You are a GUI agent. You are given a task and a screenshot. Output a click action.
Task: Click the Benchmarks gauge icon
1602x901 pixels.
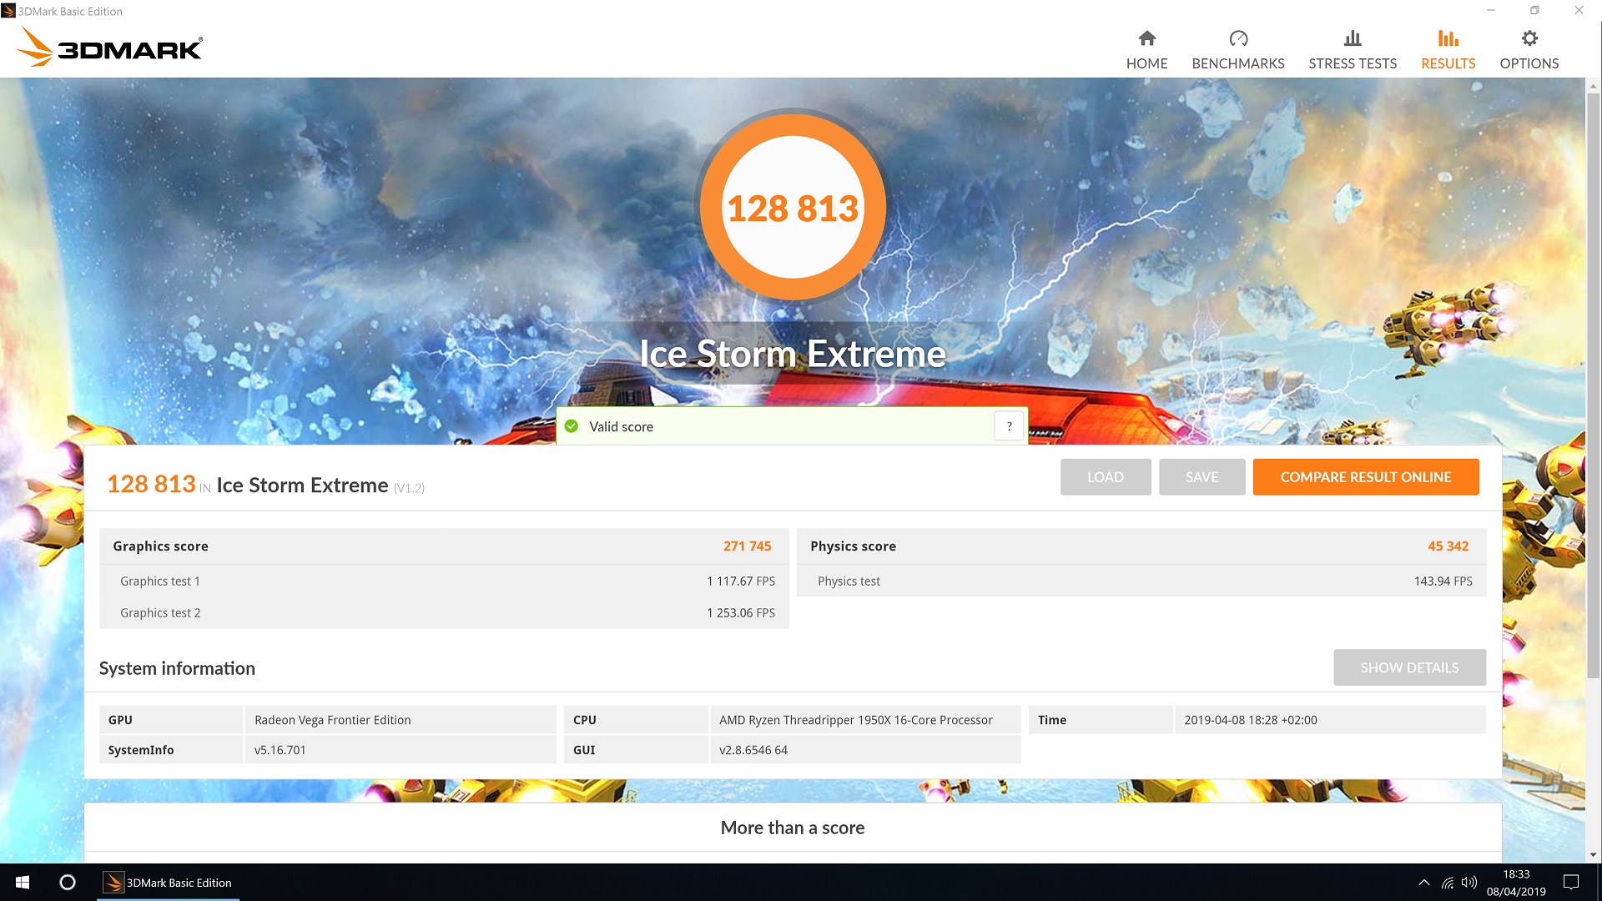[x=1238, y=38]
